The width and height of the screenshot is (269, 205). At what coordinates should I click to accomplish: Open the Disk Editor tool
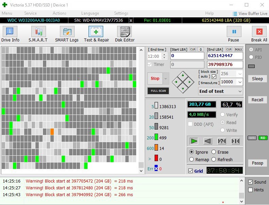(125, 34)
